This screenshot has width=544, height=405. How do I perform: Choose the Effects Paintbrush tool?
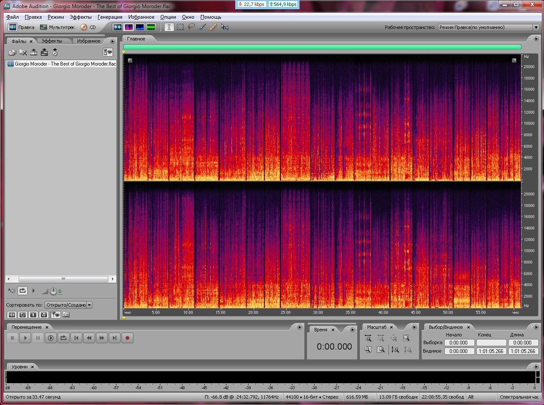pyautogui.click(x=203, y=27)
